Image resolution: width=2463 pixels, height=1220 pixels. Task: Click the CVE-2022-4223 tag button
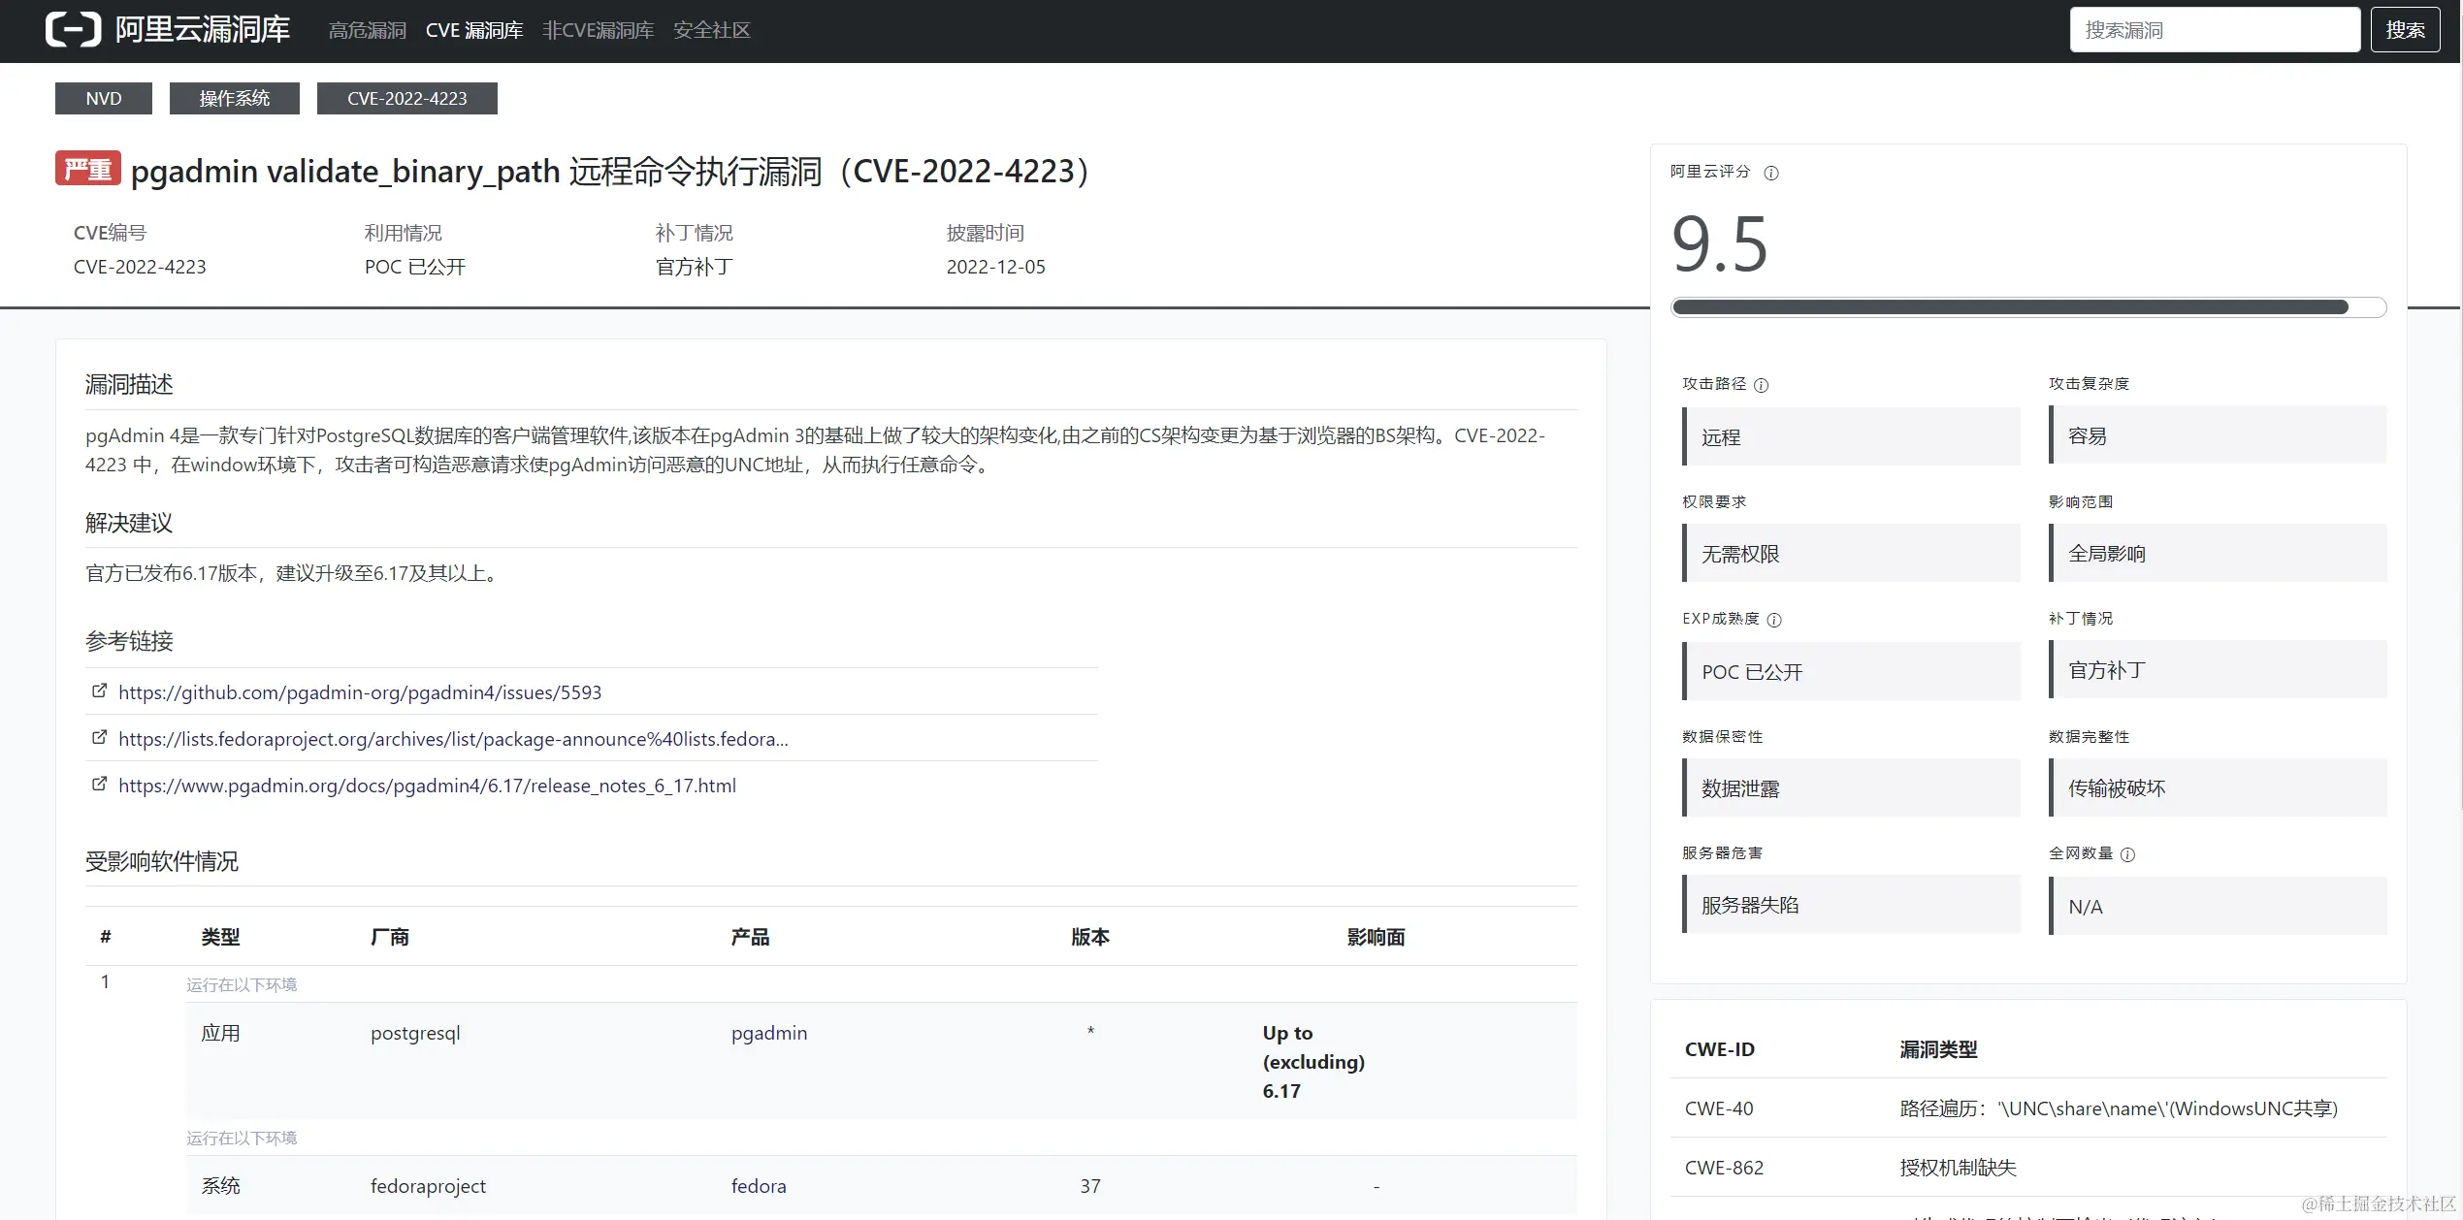pos(406,98)
